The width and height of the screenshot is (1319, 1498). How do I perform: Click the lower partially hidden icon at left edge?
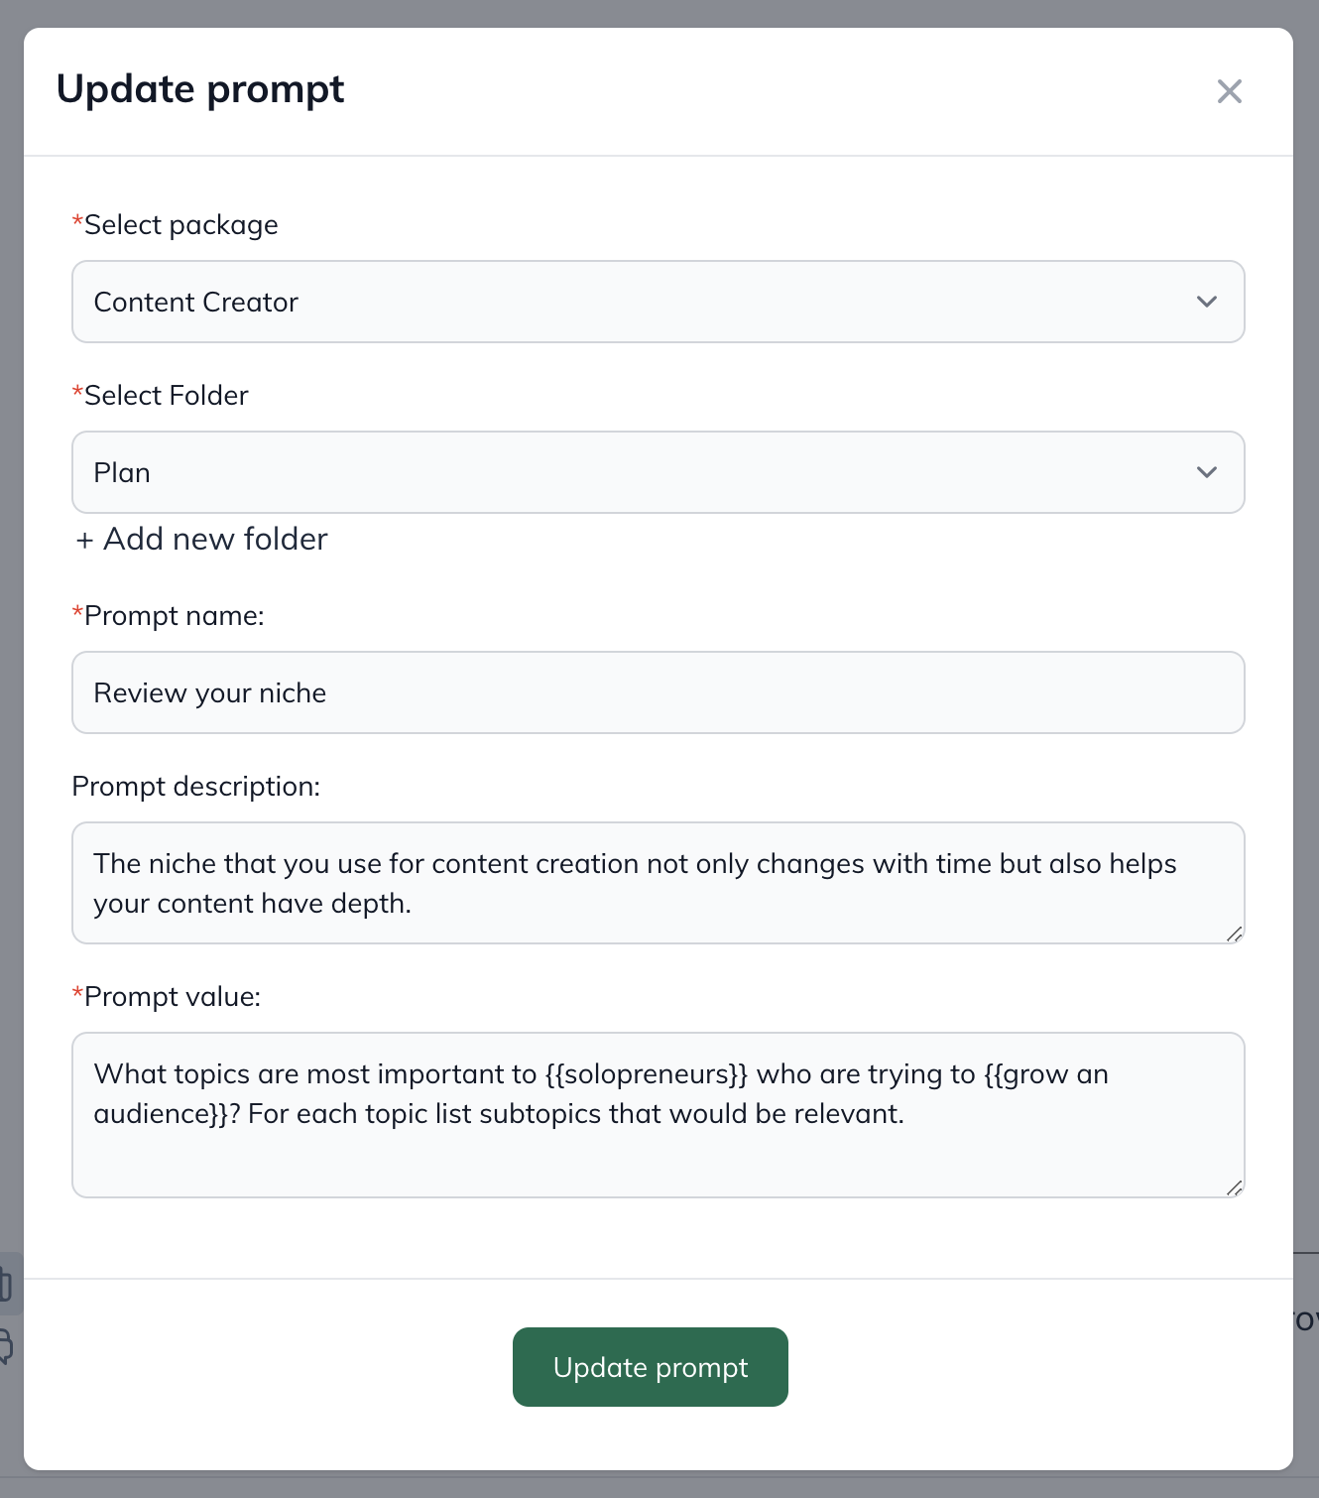[6, 1346]
